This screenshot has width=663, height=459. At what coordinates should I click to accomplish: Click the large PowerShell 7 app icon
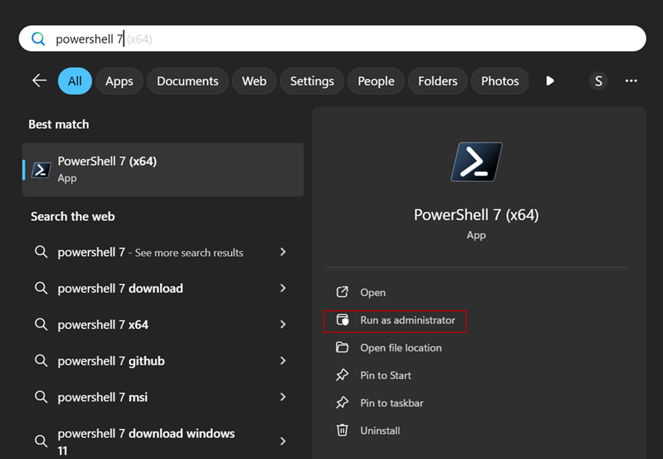476,162
